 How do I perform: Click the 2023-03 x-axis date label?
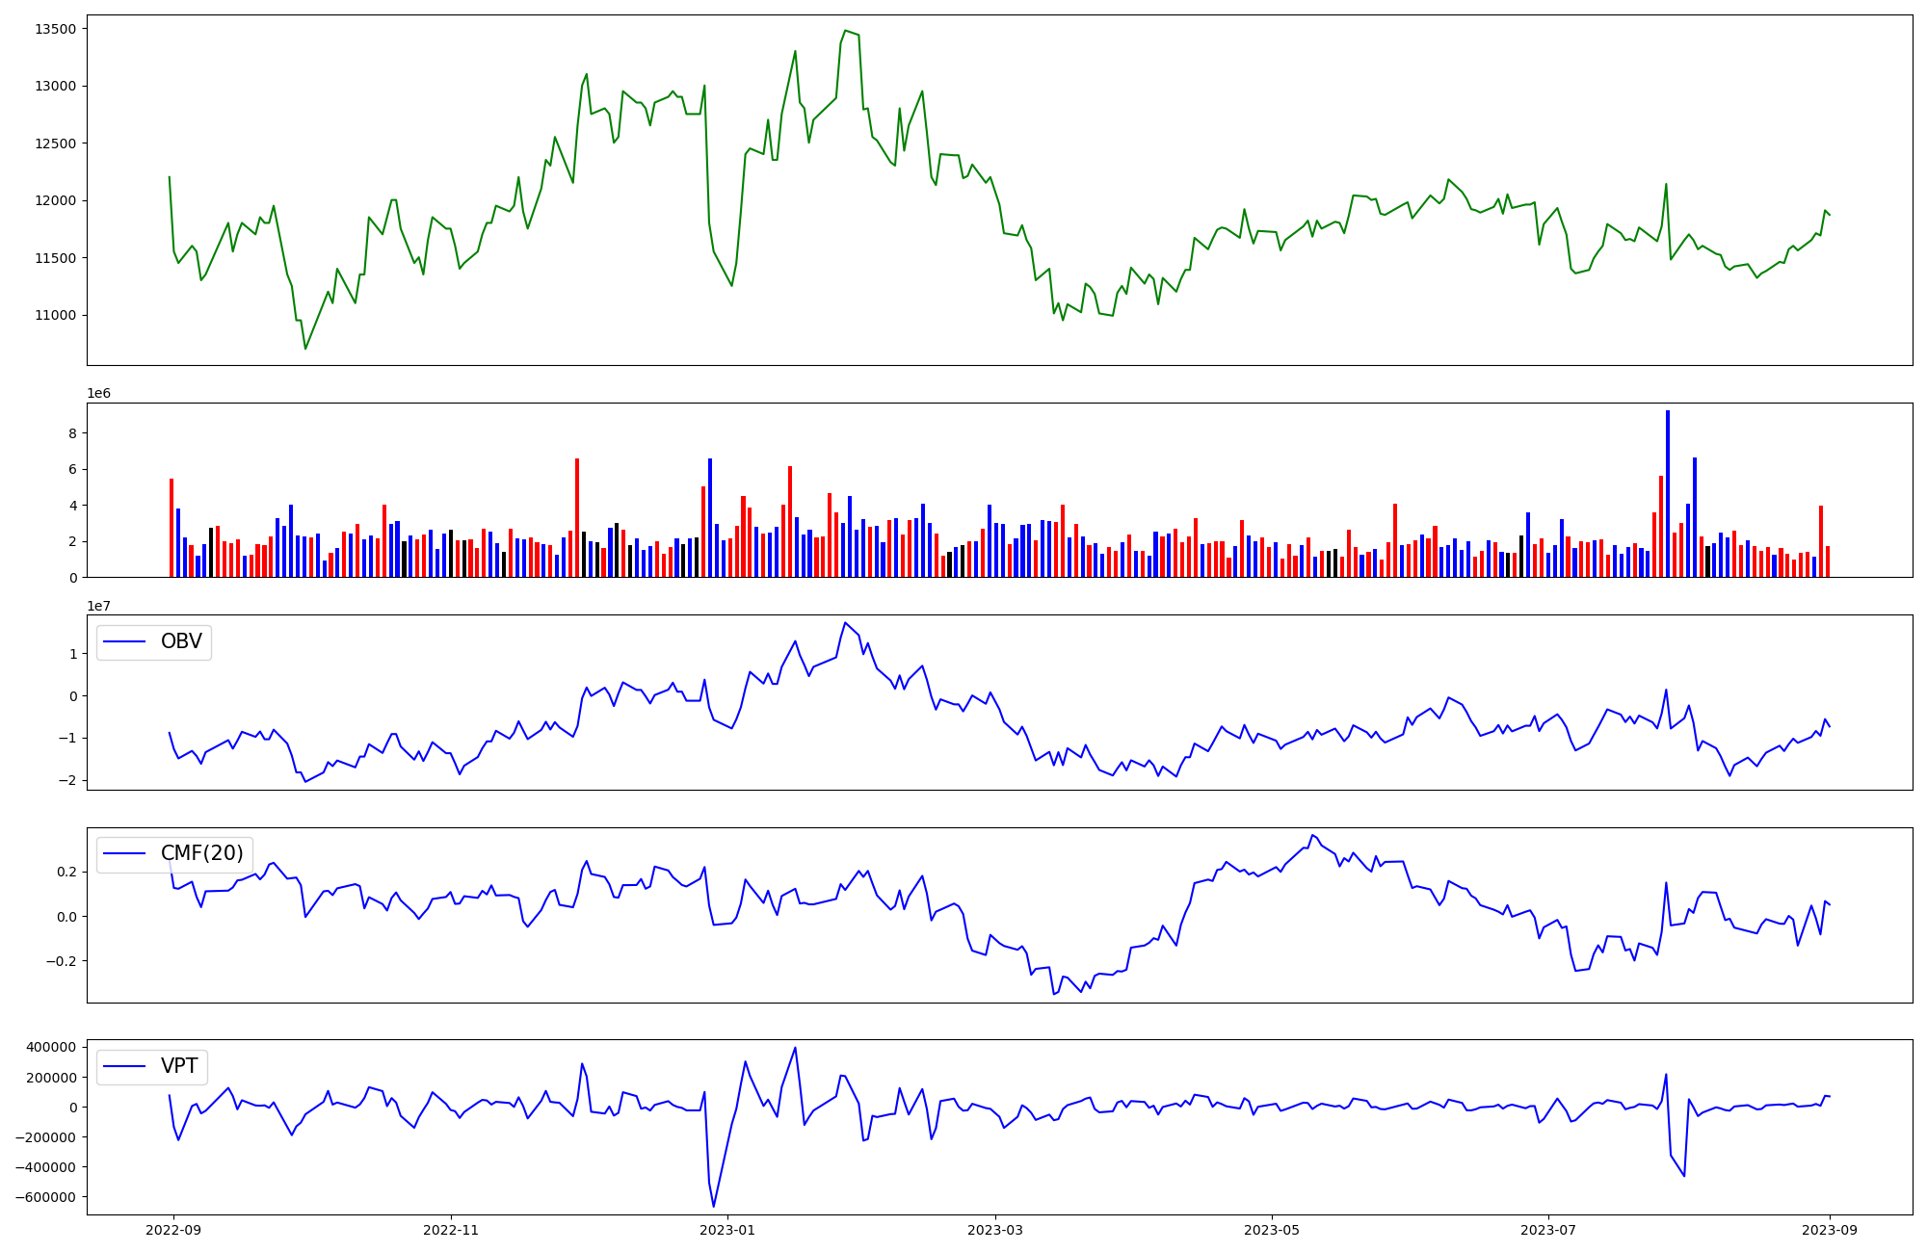995,1230
